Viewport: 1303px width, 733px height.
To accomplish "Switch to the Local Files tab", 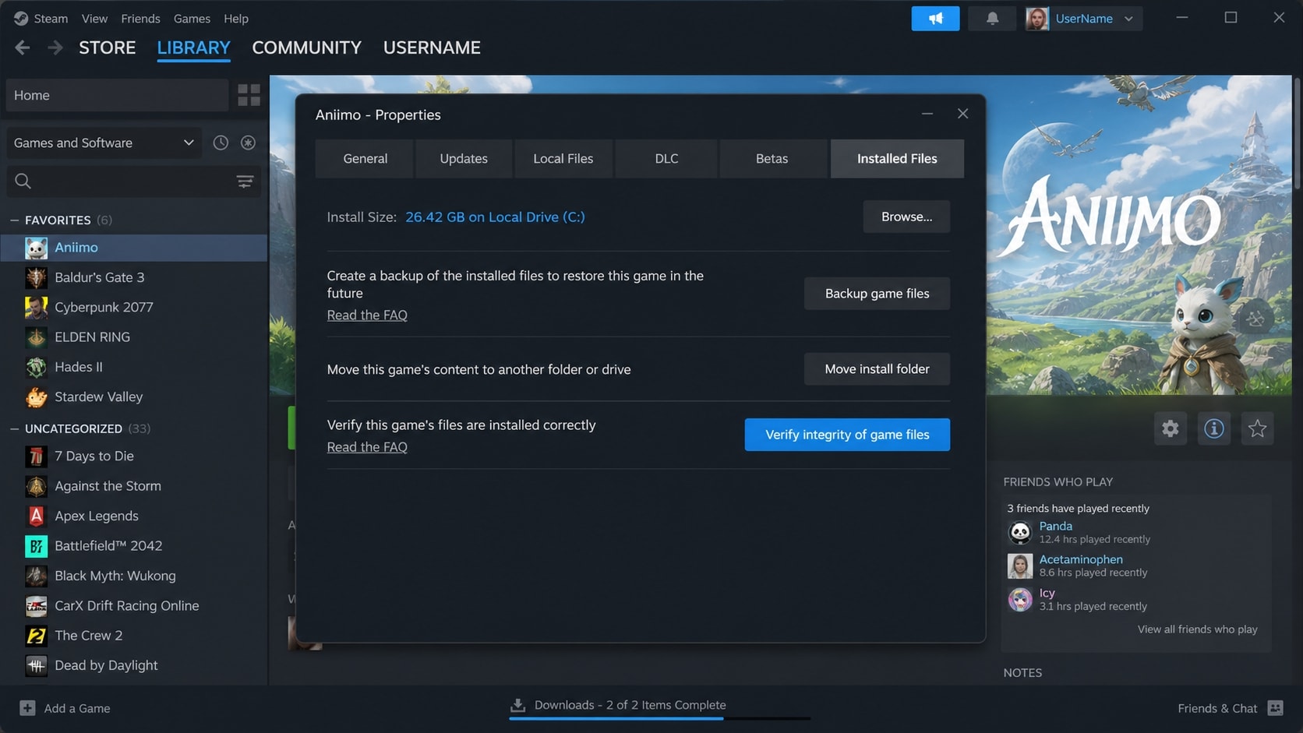I will [x=563, y=159].
